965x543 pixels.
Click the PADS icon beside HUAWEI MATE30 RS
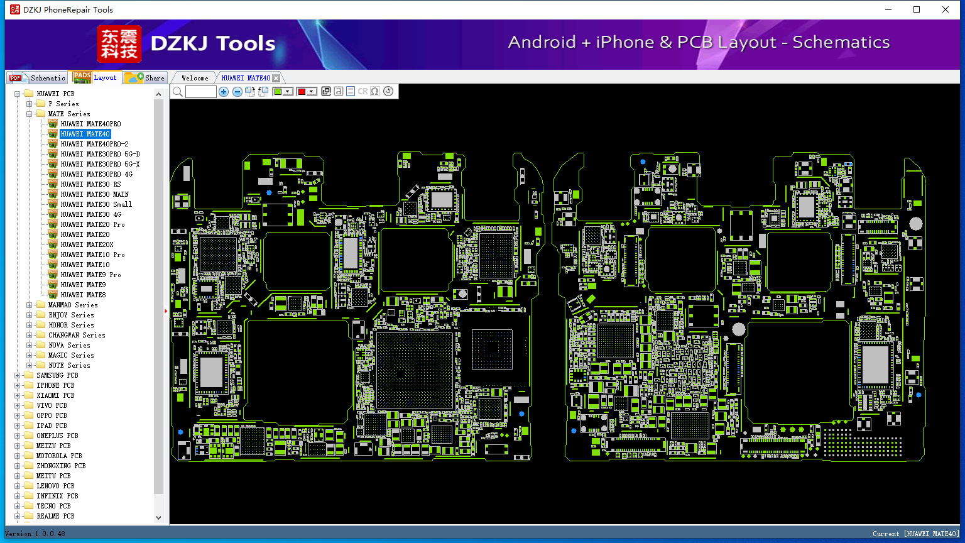coord(53,184)
